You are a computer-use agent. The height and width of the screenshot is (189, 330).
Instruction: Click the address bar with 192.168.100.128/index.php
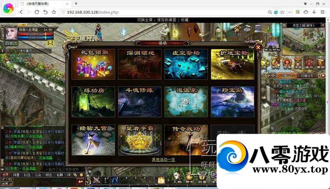pos(164,12)
